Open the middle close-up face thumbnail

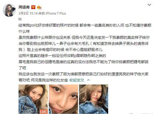63,99
